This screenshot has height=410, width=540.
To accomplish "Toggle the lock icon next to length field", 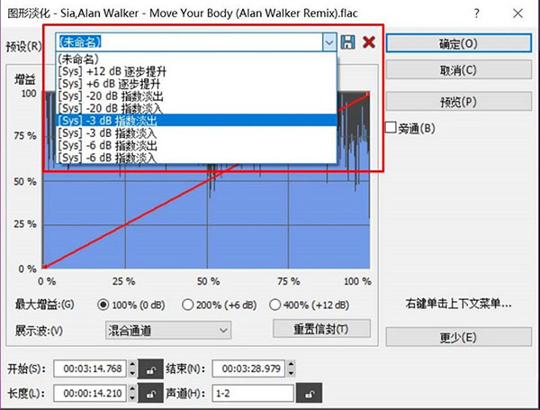I will tap(150, 394).
